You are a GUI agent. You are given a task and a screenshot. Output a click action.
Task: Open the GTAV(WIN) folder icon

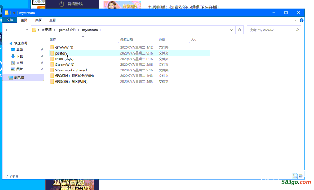[x=52, y=47]
